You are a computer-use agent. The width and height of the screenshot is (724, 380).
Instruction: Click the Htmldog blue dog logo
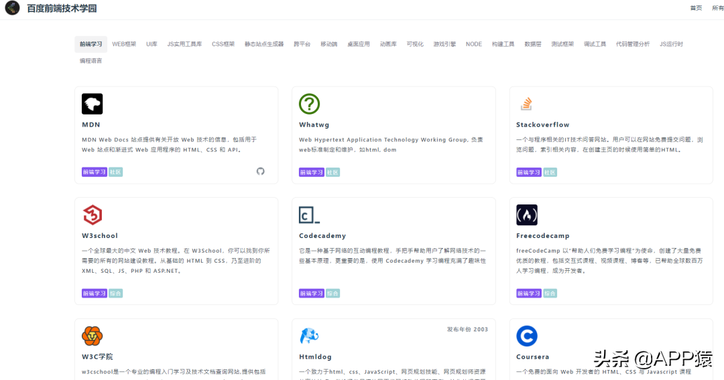[x=309, y=336]
